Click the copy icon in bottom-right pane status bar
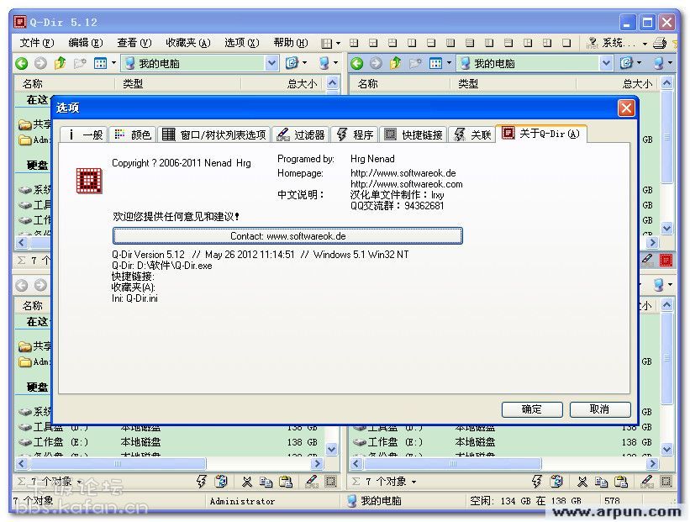Image resolution: width=690 pixels, height=522 pixels. [601, 482]
